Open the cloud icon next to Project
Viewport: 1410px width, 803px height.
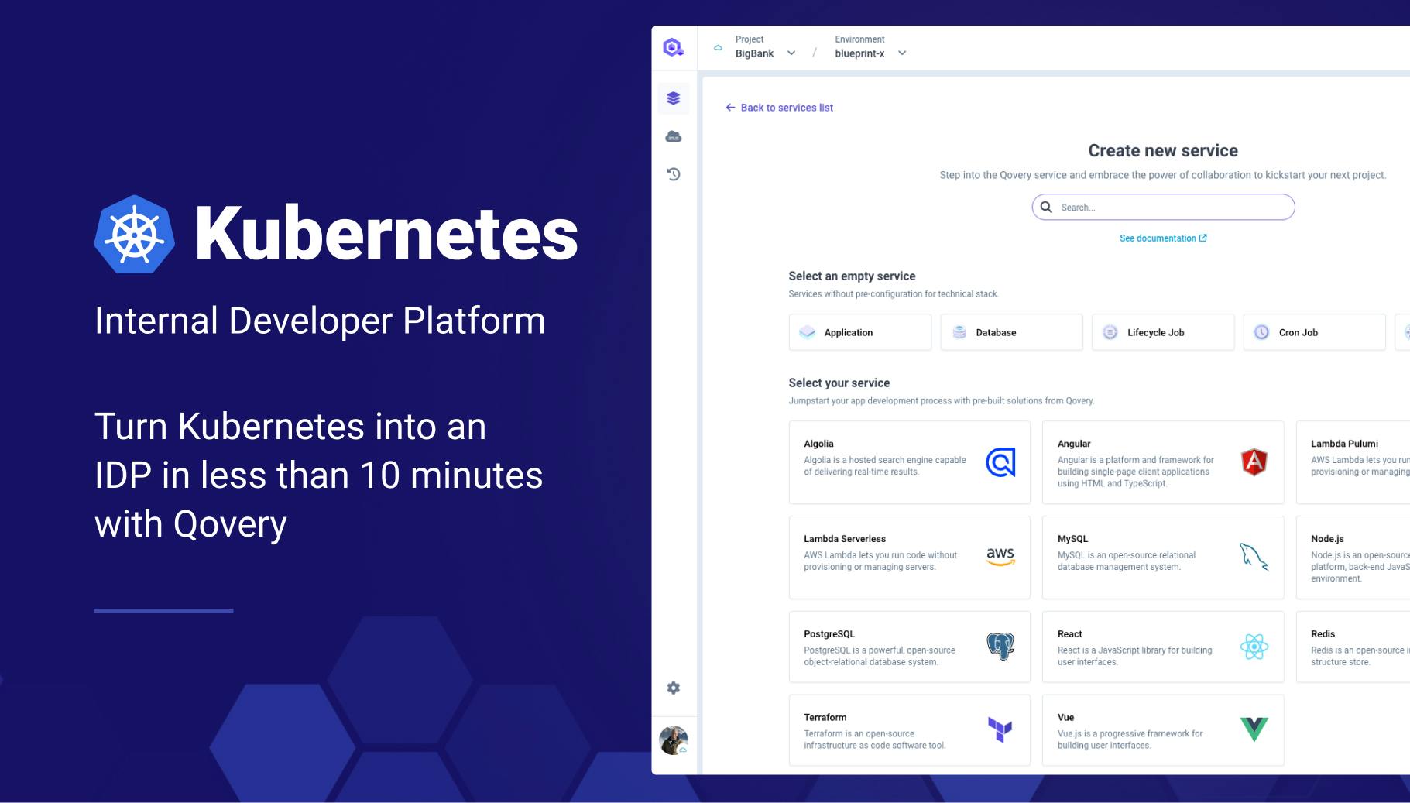click(x=718, y=47)
